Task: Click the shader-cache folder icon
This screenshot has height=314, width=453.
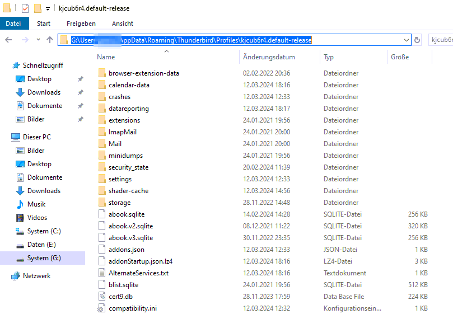Action: 102,191
